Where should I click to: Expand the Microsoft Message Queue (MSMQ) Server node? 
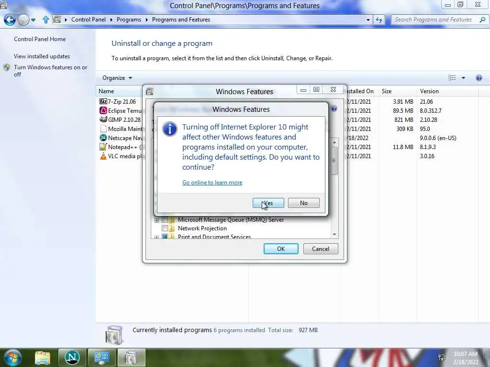click(156, 220)
